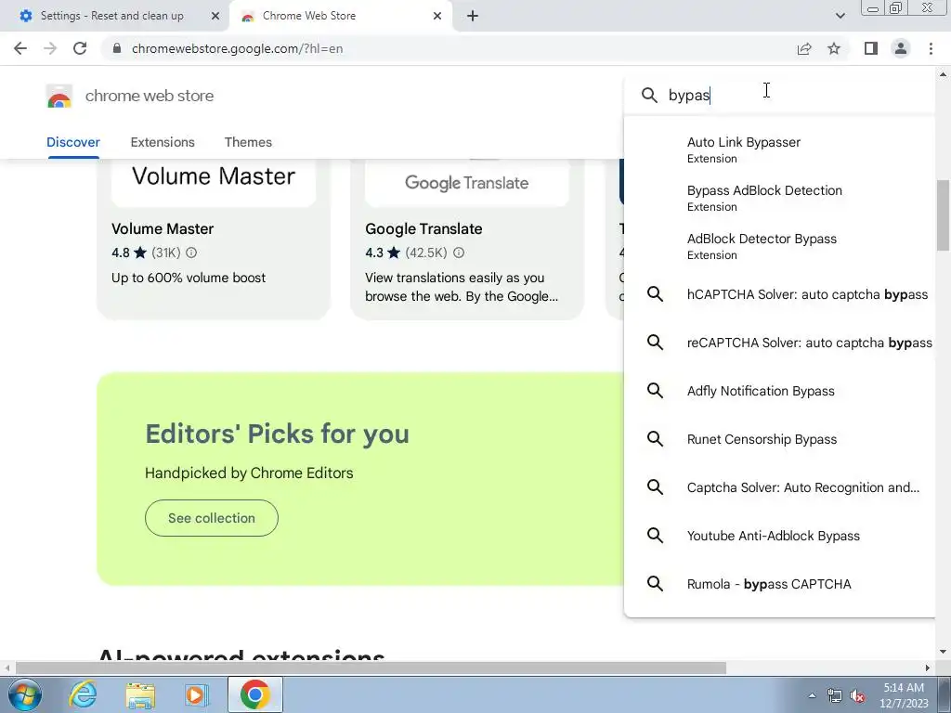Click the horizontal scrollbar thumb
Screen dimensions: 951x713
[x=371, y=668]
